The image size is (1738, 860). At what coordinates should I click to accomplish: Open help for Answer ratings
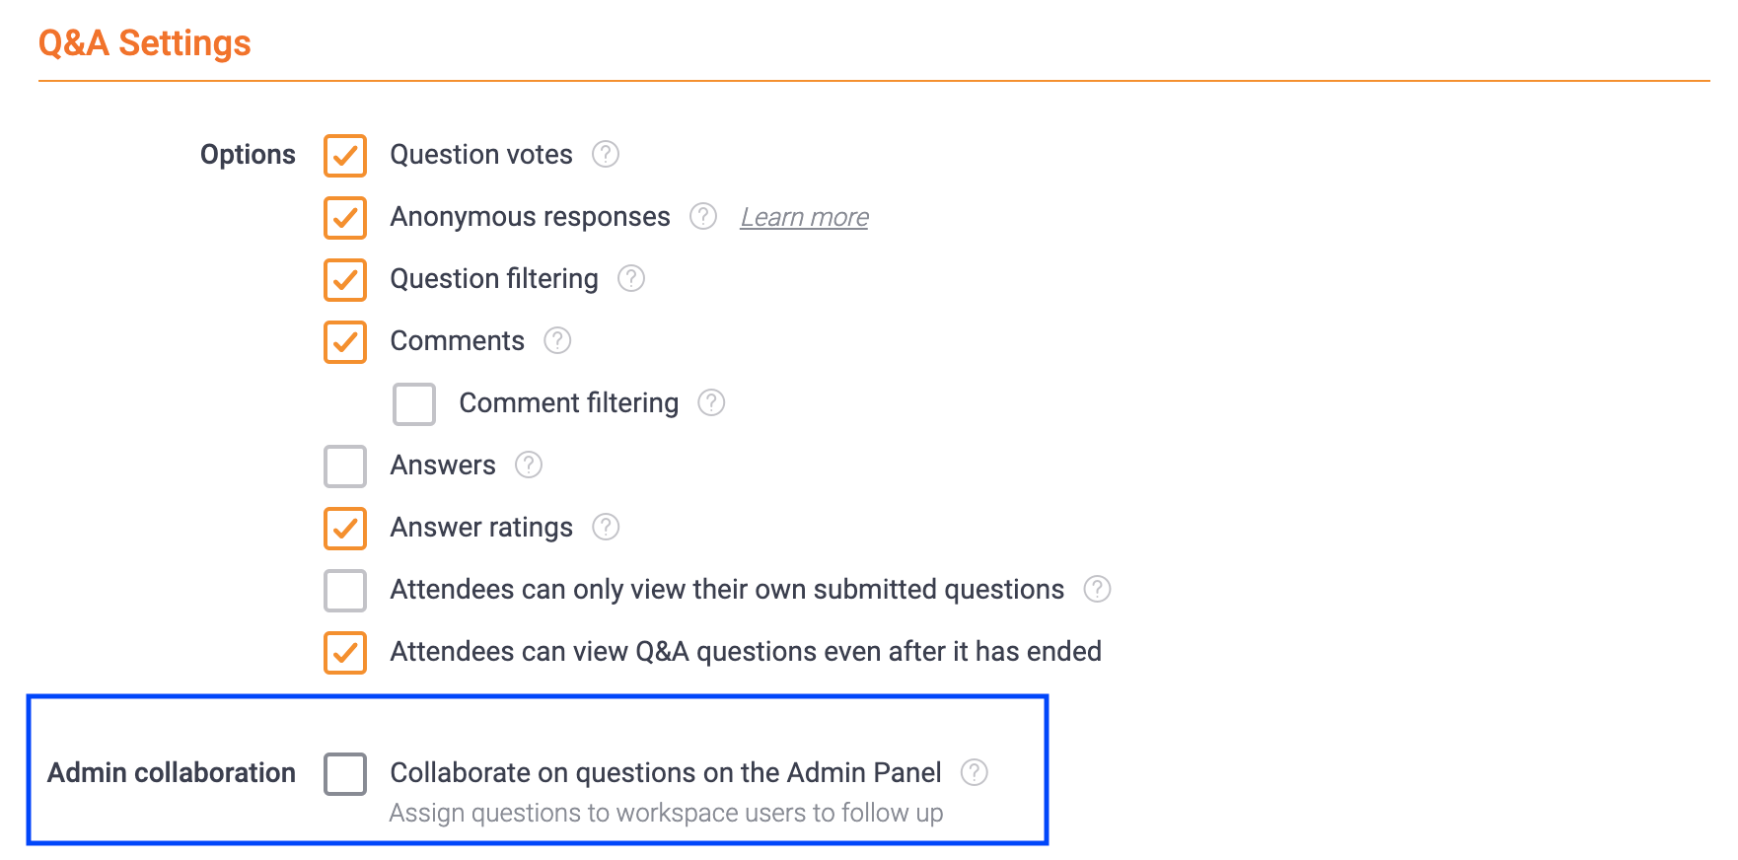point(607,528)
